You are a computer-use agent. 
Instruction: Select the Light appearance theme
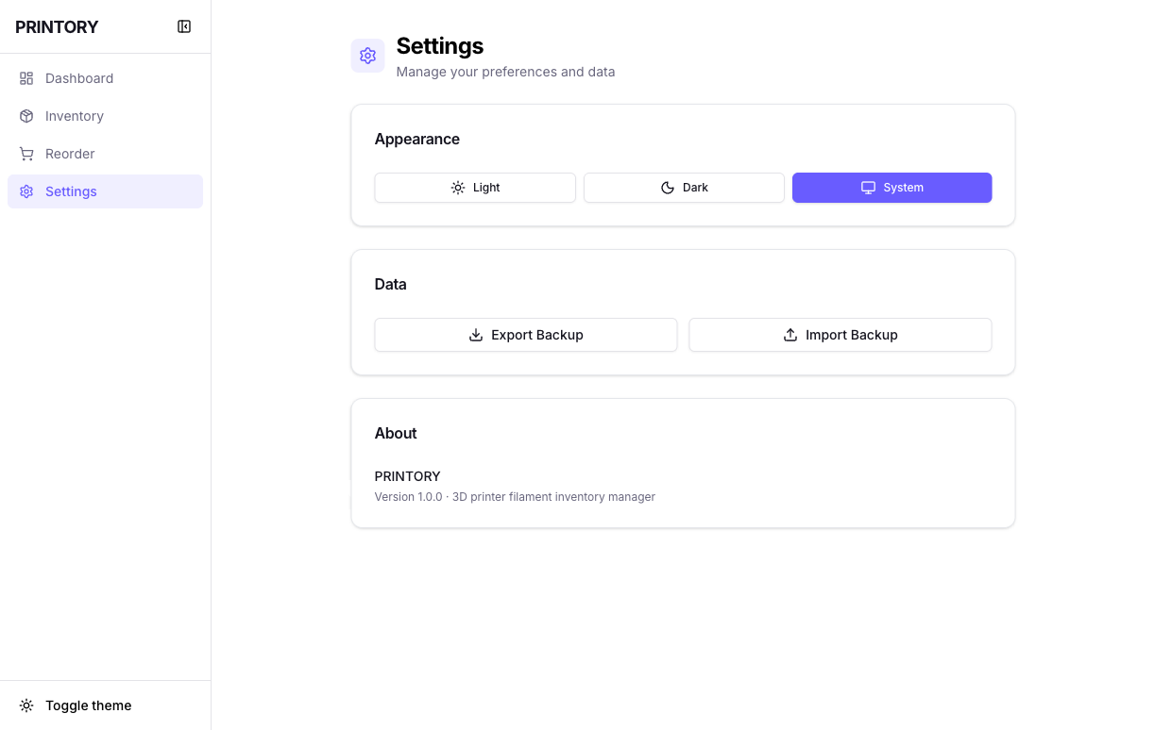click(475, 188)
